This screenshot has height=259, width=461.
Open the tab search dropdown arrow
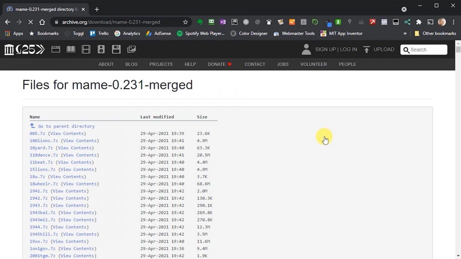404,9
